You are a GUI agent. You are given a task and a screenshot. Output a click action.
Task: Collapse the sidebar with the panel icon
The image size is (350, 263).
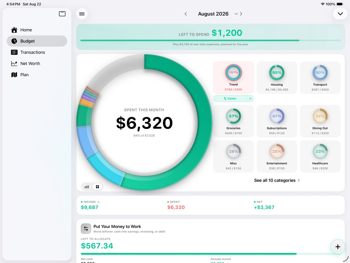tap(62, 14)
